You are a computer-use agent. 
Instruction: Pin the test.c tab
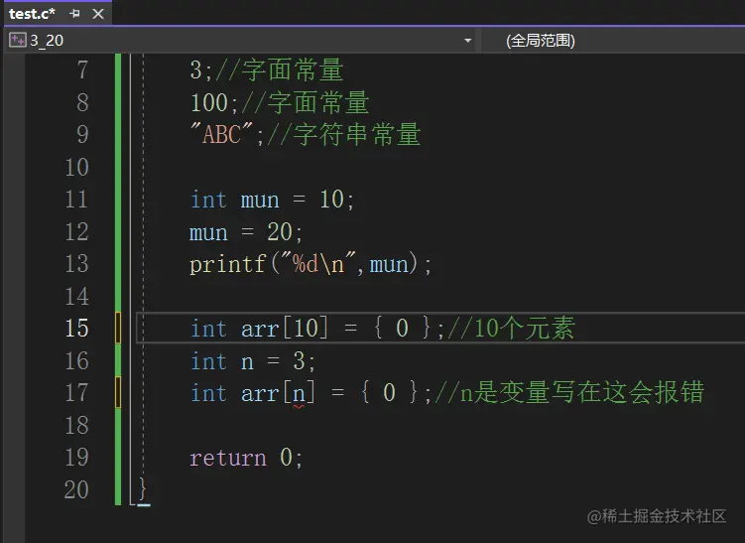click(x=74, y=14)
